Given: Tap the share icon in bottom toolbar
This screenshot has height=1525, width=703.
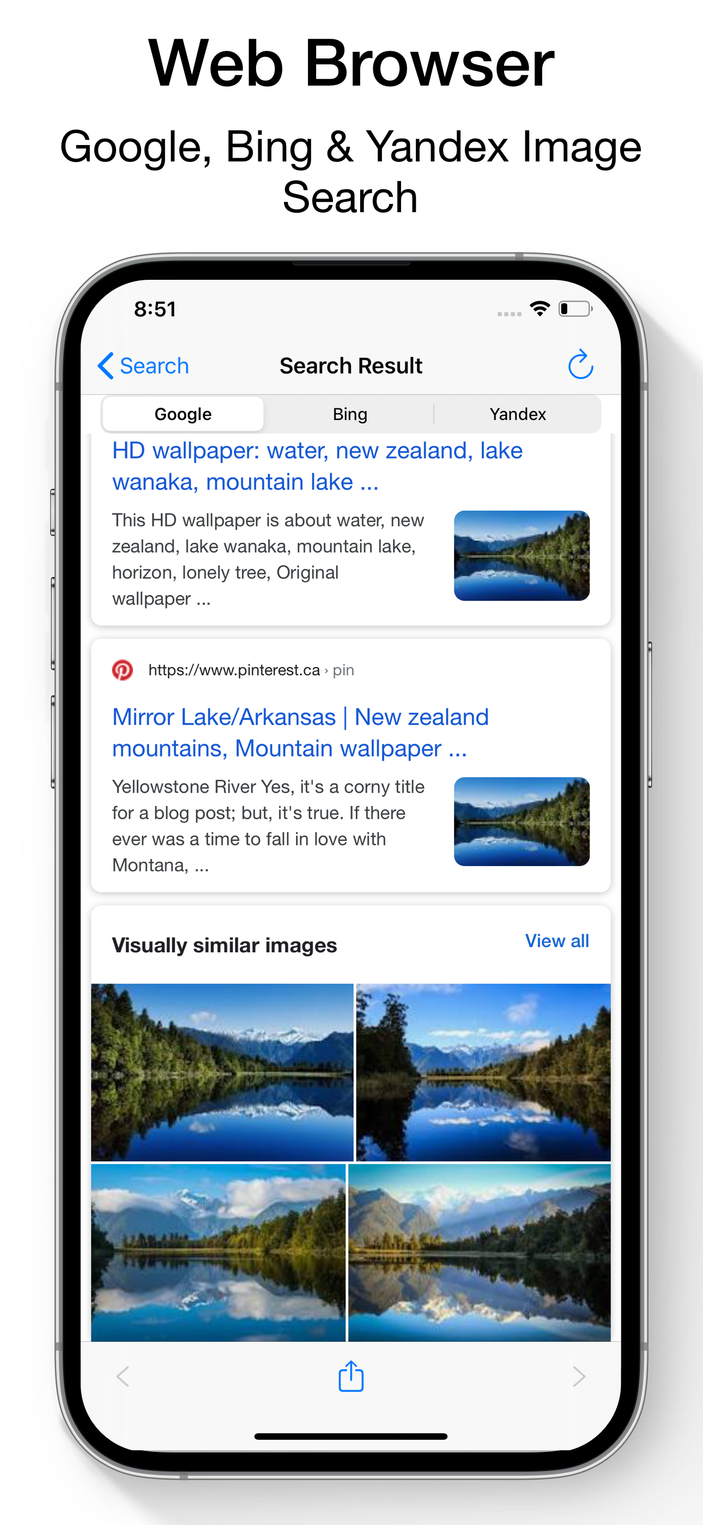Looking at the screenshot, I should coord(351,1376).
